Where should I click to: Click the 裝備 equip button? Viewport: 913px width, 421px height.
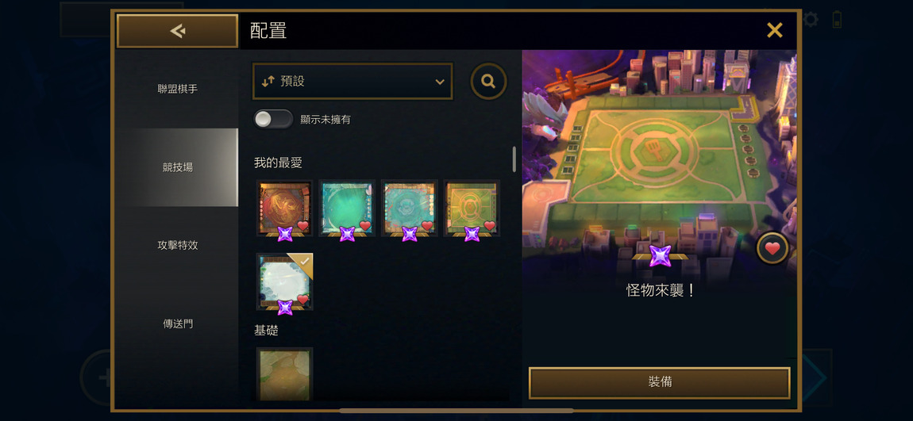tap(659, 383)
